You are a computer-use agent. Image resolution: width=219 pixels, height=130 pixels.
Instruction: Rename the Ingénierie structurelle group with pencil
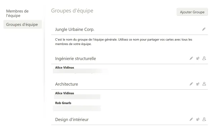[x=191, y=58]
